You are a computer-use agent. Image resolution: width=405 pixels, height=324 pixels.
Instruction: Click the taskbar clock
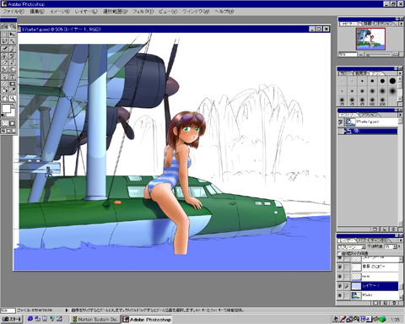tap(395, 320)
